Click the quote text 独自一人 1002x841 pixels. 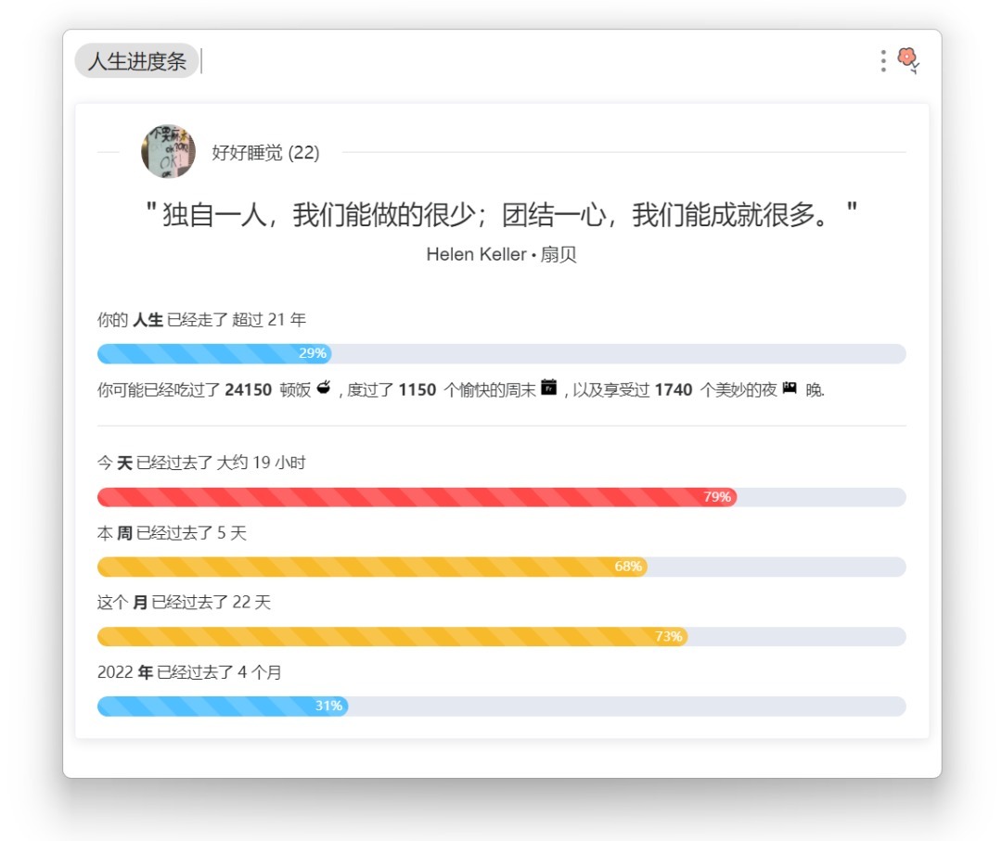[x=501, y=216]
